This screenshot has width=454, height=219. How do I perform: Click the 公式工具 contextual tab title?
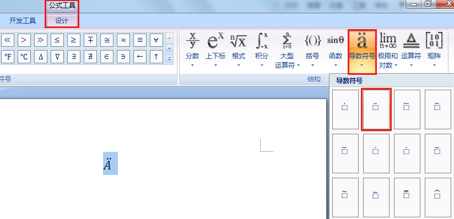[62, 6]
